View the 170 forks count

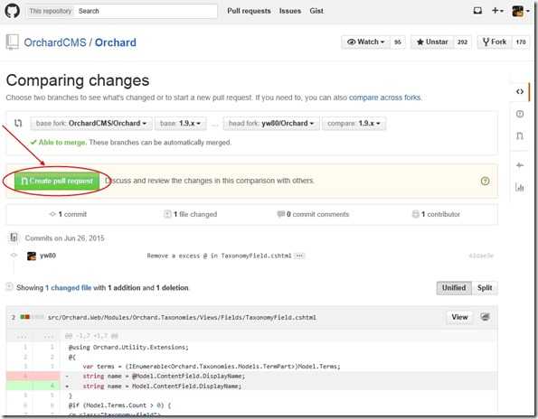(521, 42)
